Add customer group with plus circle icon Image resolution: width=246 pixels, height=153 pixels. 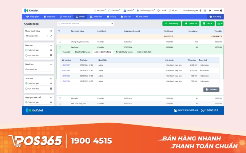click(51, 31)
